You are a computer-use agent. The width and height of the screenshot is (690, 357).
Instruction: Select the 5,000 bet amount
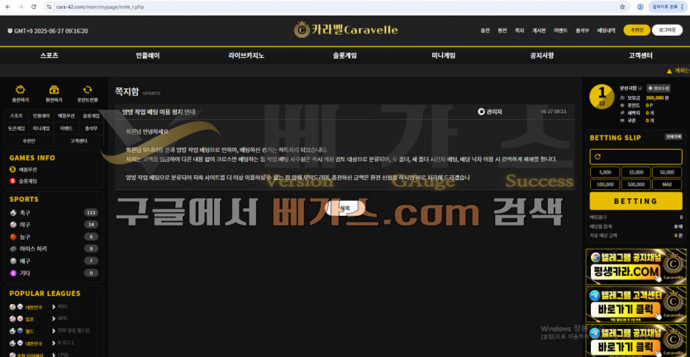click(605, 172)
